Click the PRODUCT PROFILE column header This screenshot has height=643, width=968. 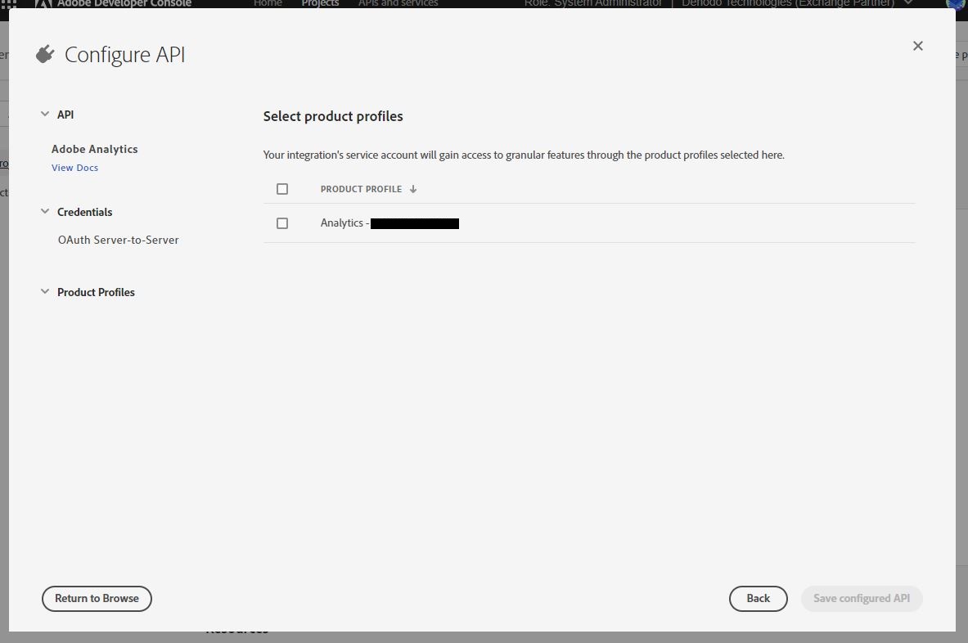pyautogui.click(x=361, y=190)
